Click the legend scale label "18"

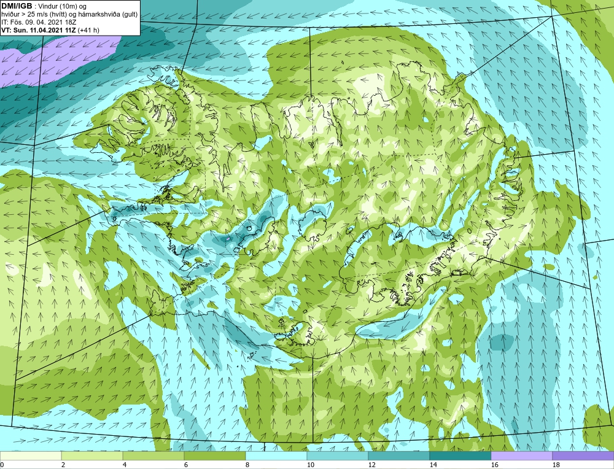click(556, 465)
